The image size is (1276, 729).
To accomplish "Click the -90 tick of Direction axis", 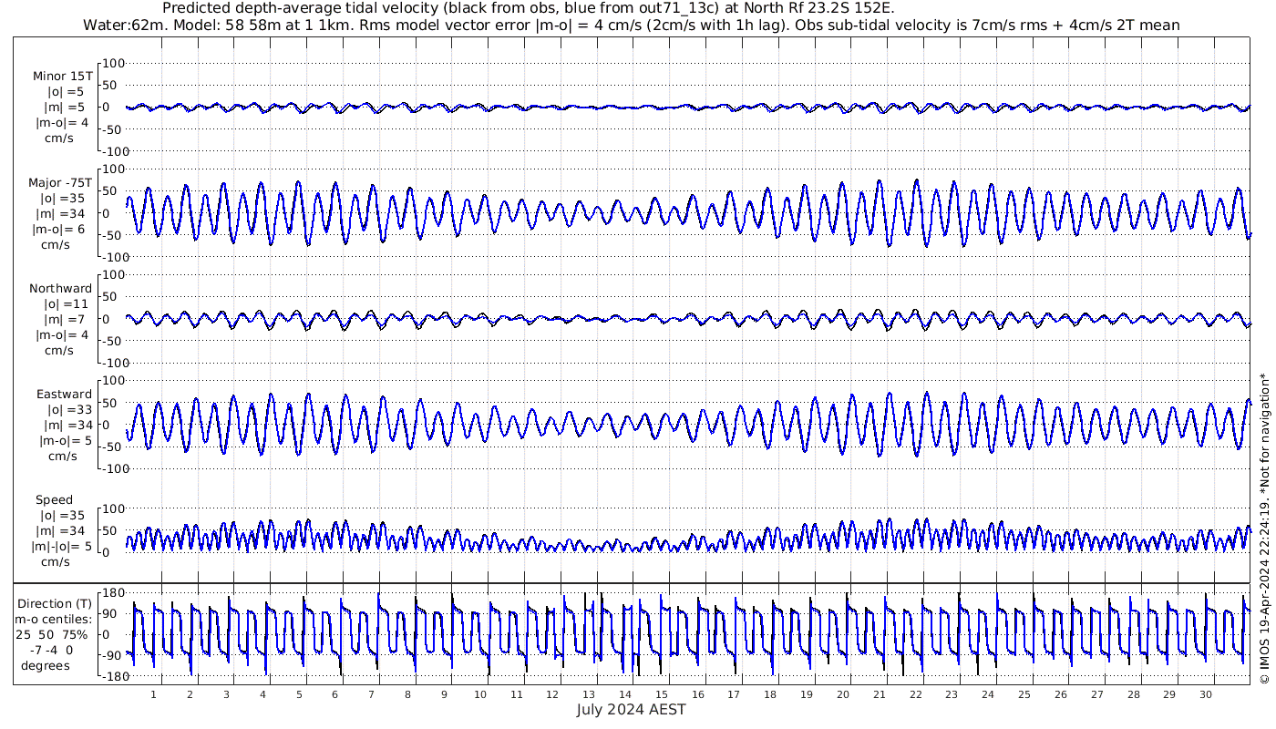I will pos(113,656).
